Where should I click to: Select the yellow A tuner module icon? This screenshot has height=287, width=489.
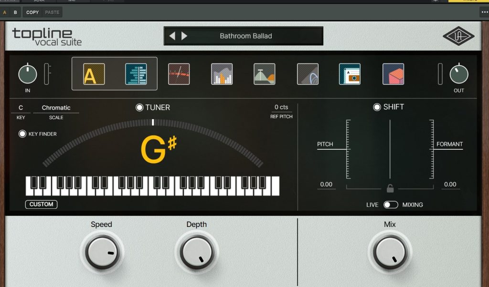pos(94,74)
